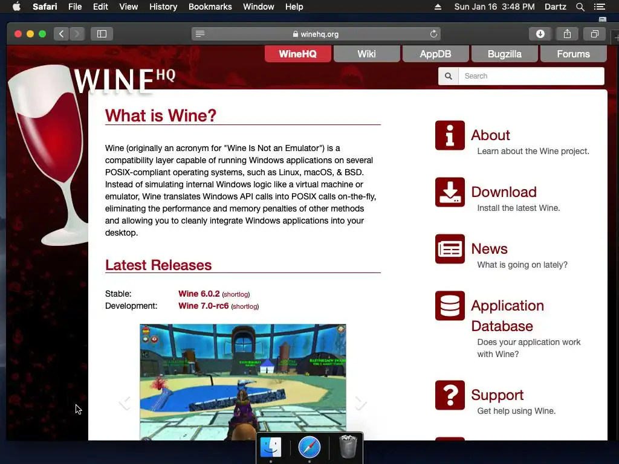Reload the winehq.org page

(x=433, y=34)
